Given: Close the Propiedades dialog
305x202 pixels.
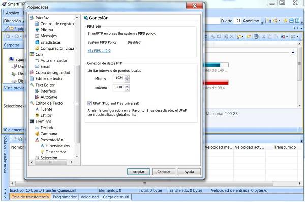Looking at the screenshot, I should (x=194, y=6).
